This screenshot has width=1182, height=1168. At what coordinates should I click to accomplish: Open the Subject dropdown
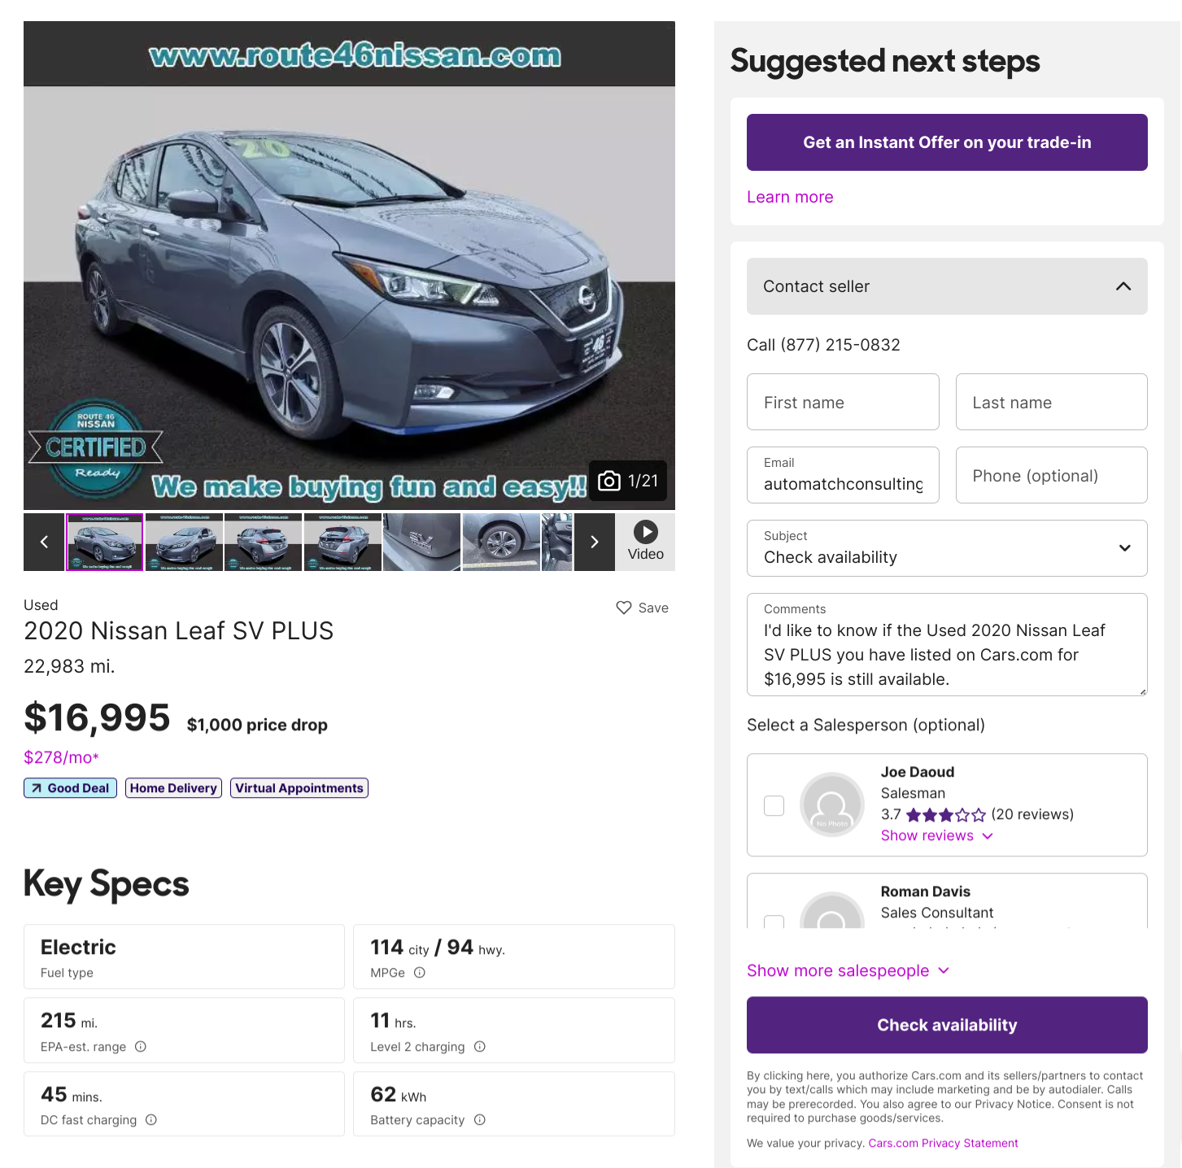pyautogui.click(x=947, y=548)
